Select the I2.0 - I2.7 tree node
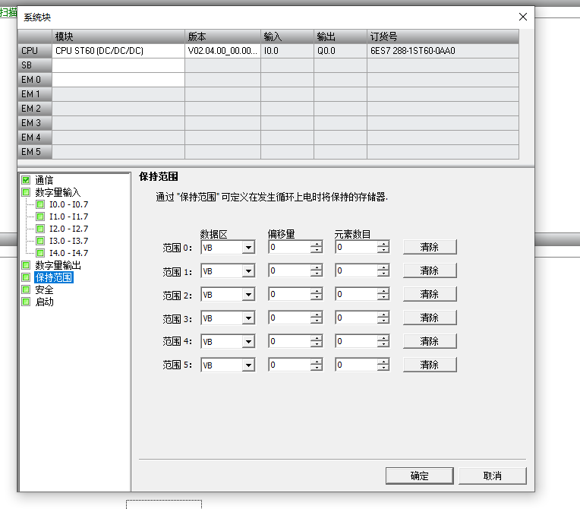 pyautogui.click(x=68, y=229)
